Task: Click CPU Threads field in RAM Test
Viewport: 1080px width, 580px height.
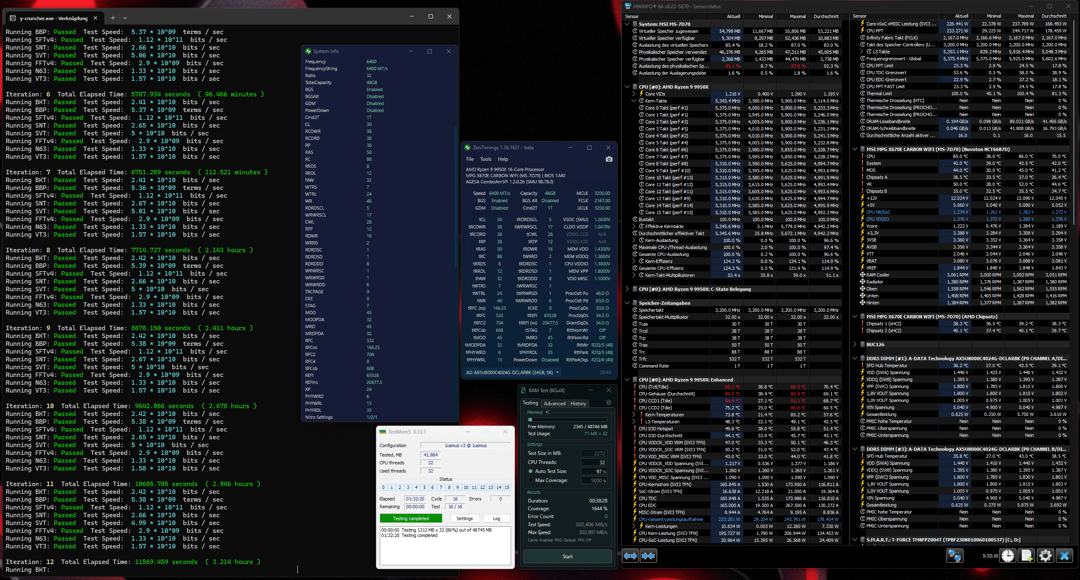Action: (x=594, y=462)
